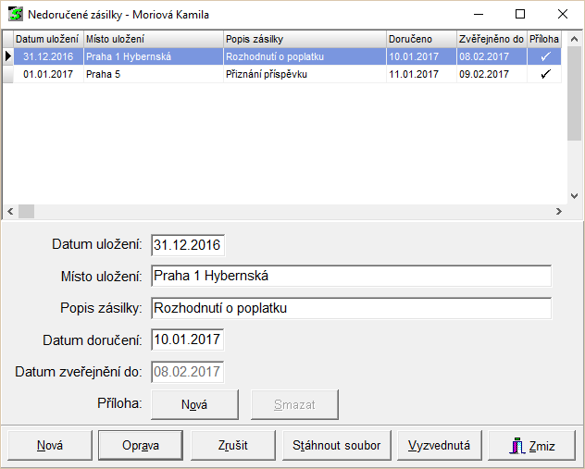Click the Zrušit button

click(232, 445)
